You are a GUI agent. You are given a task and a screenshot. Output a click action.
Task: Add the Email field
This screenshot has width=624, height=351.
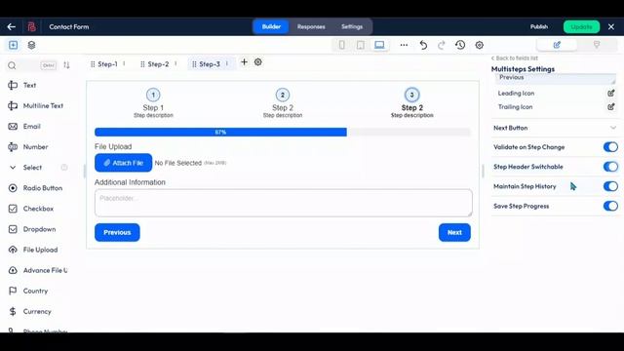click(x=31, y=126)
